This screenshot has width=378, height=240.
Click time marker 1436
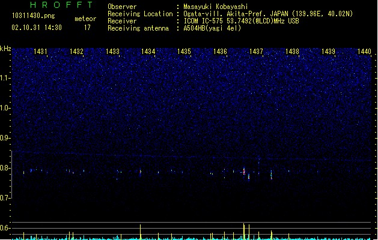pos(220,51)
